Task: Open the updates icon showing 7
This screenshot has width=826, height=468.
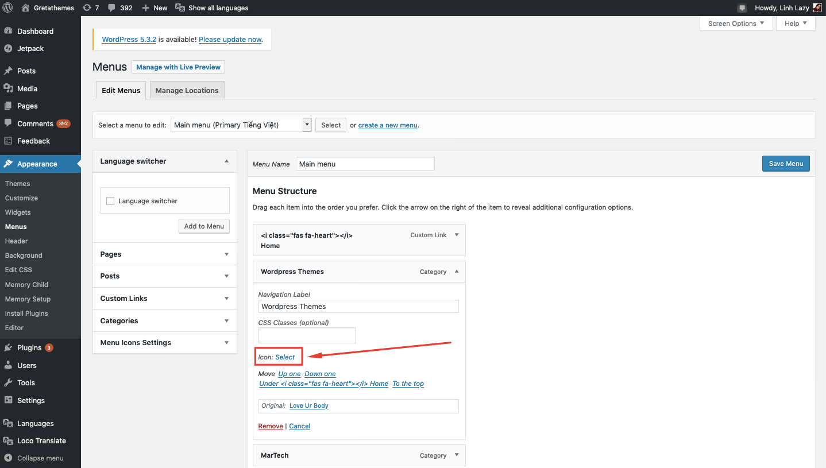Action: coord(87,8)
